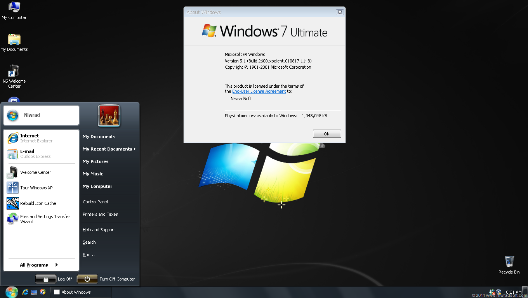Open the My Computer desktop icon
This screenshot has width=528, height=298.
click(14, 11)
